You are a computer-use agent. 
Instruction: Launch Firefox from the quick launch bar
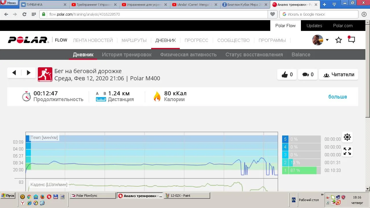42,197
